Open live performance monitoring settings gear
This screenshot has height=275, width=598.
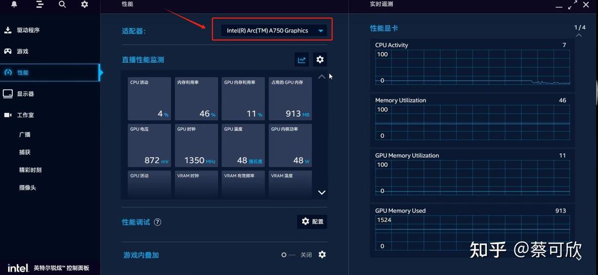(320, 60)
